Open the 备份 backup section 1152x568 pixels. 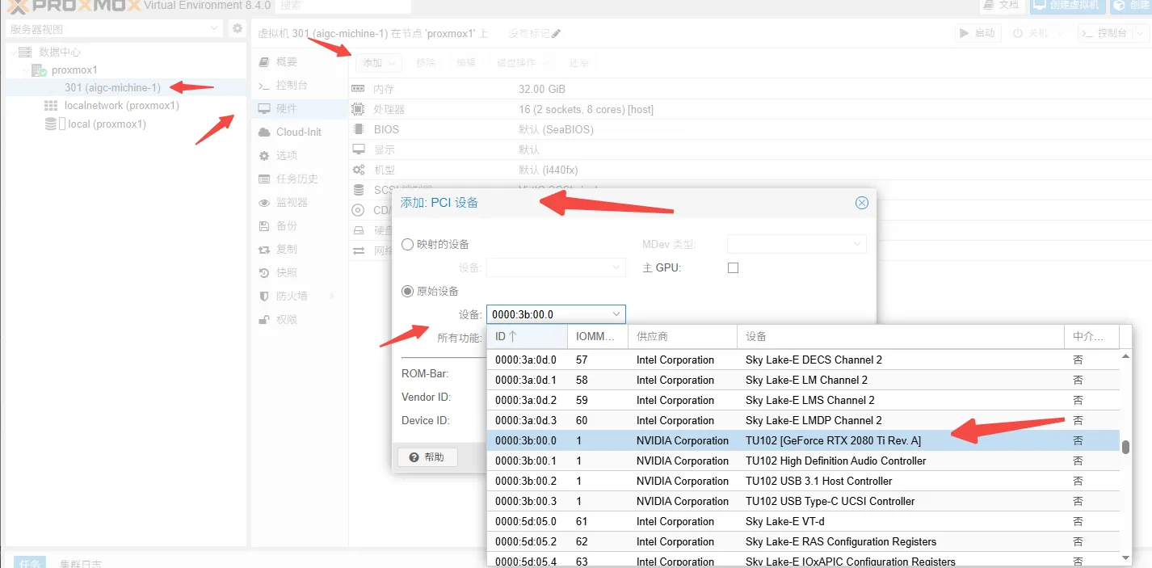pyautogui.click(x=286, y=225)
